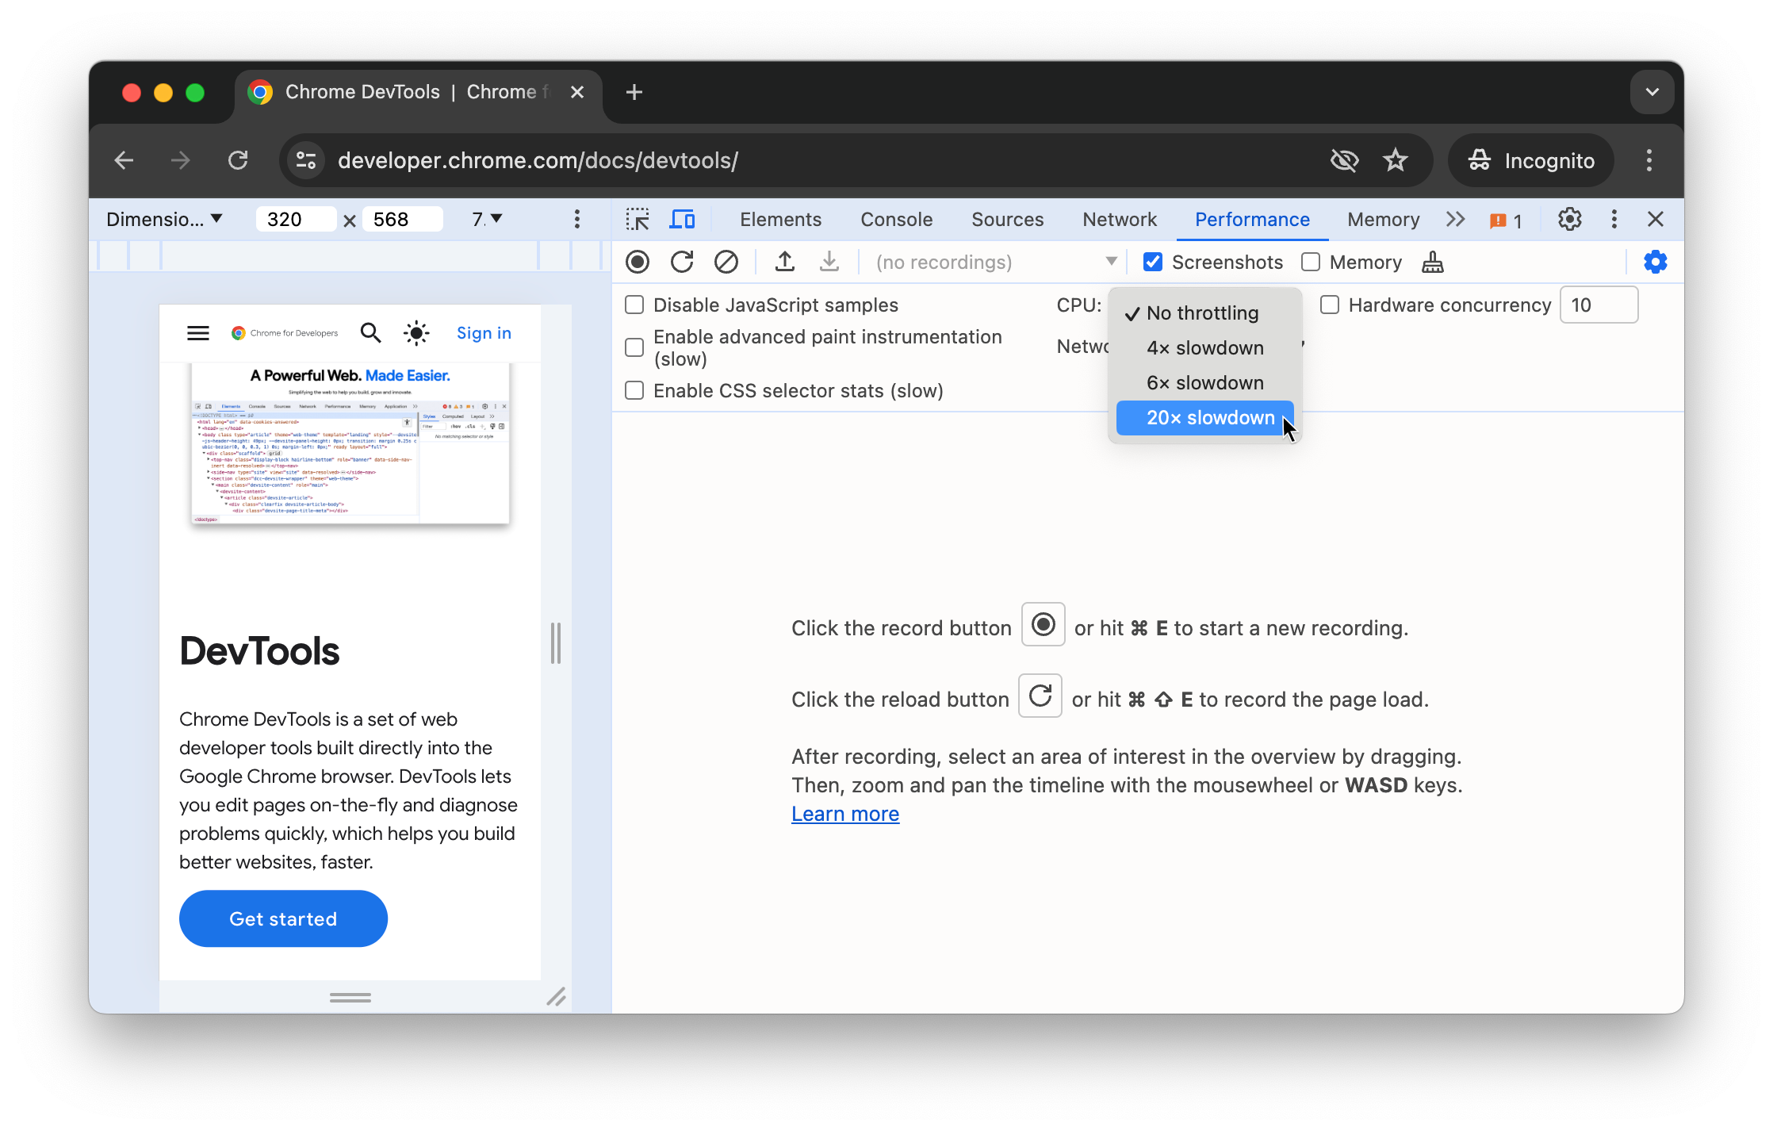Enable the Memory checkbox in Performance
Image resolution: width=1773 pixels, height=1131 pixels.
tap(1311, 261)
